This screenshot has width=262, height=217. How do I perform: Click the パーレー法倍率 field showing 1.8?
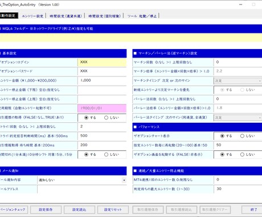238,108
